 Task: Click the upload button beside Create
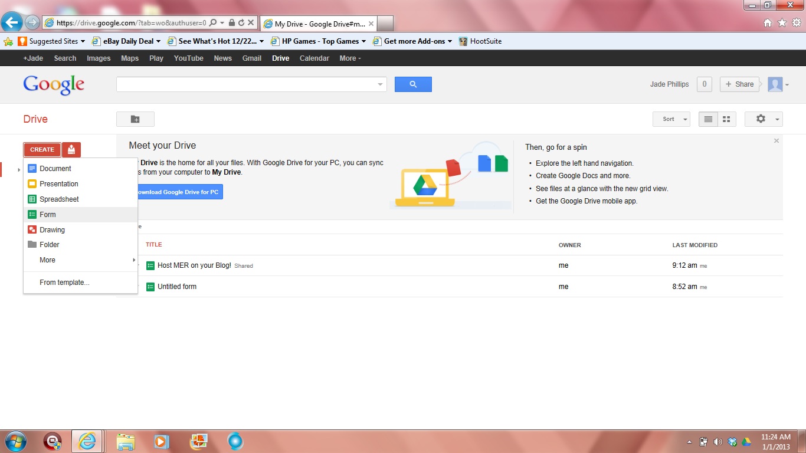pyautogui.click(x=71, y=150)
